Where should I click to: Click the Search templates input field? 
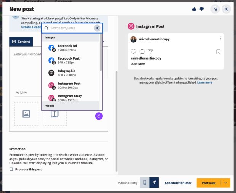[70, 28]
